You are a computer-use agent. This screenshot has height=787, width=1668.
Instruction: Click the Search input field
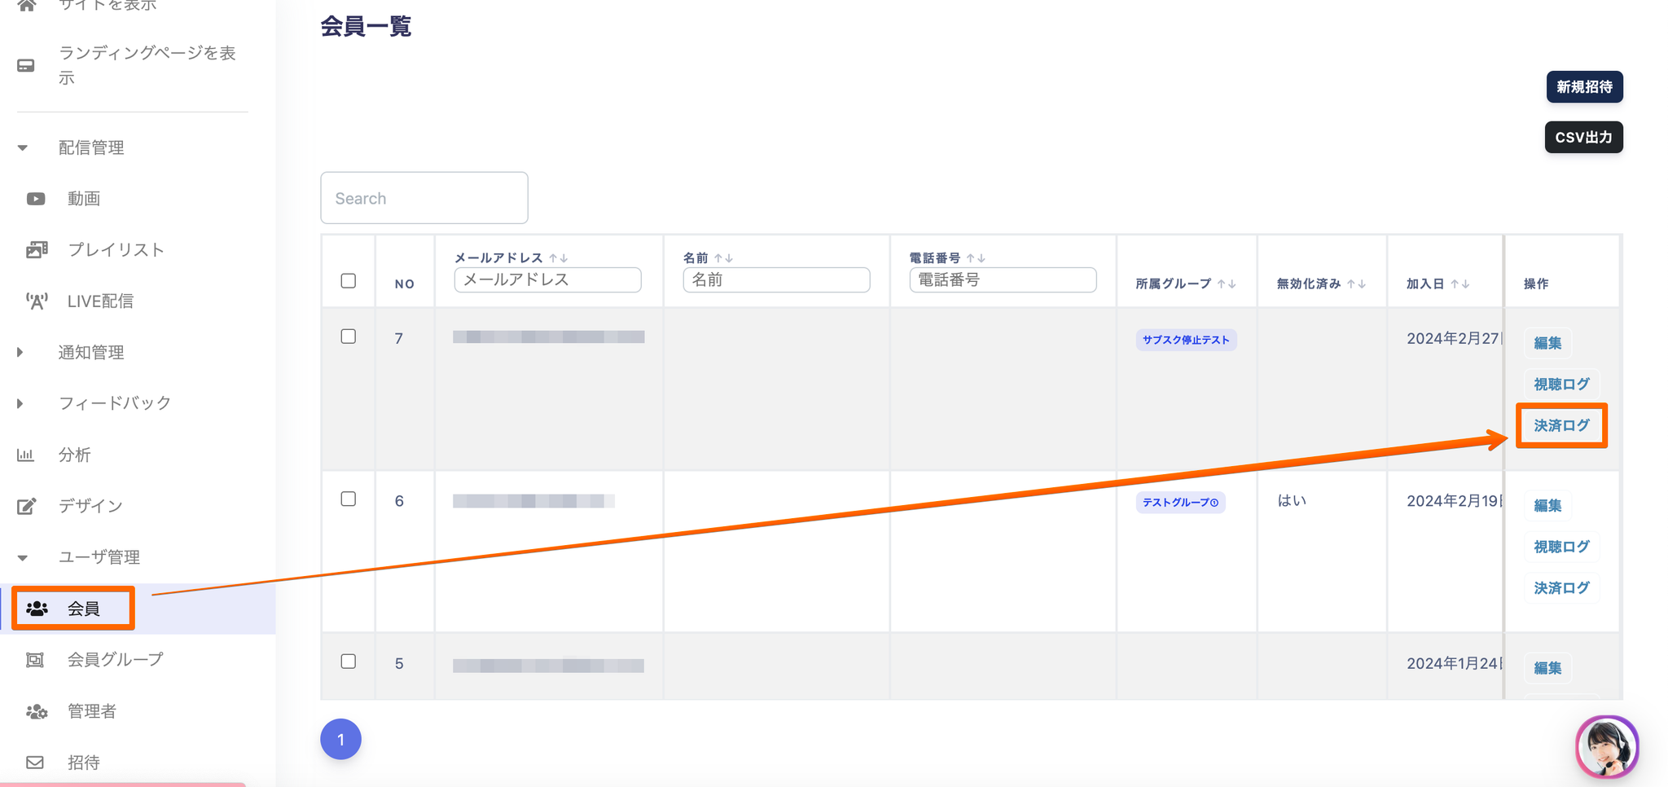(424, 198)
